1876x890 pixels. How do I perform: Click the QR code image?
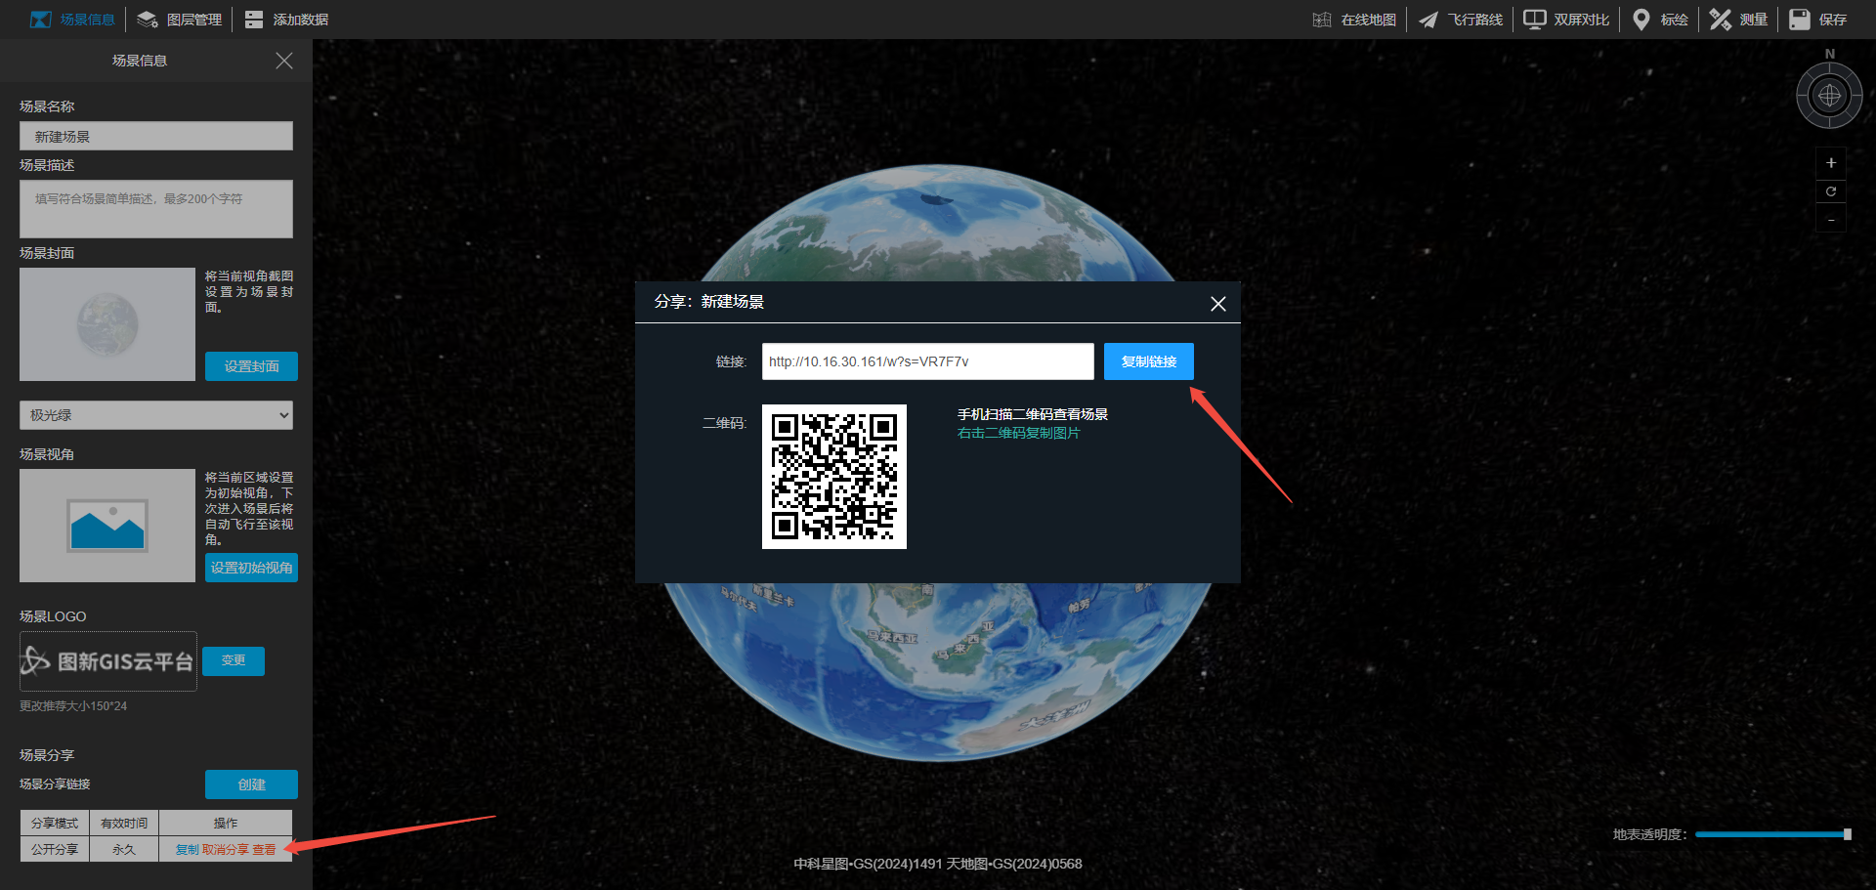click(834, 477)
